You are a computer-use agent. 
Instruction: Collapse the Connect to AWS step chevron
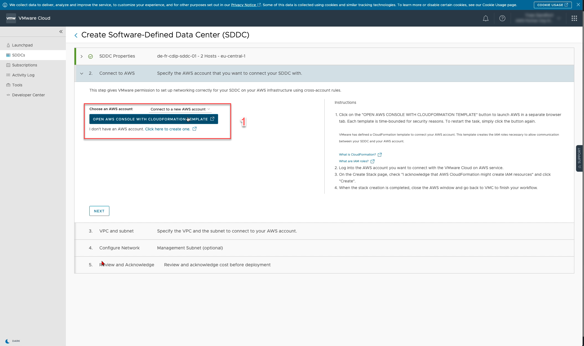coord(82,73)
